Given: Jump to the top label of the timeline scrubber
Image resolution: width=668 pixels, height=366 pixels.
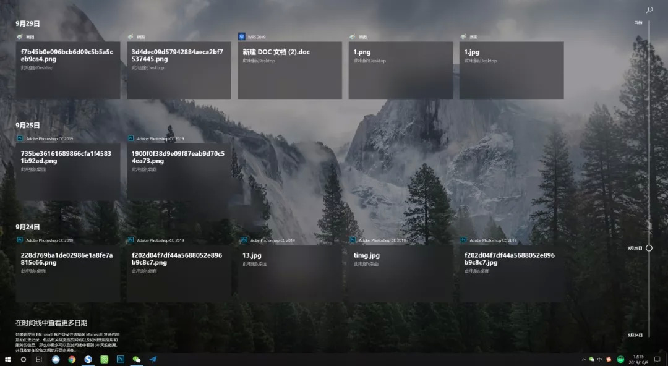Looking at the screenshot, I should (638, 23).
